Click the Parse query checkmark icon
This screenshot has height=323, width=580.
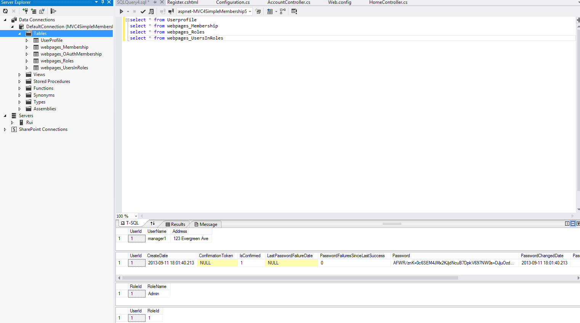[143, 11]
